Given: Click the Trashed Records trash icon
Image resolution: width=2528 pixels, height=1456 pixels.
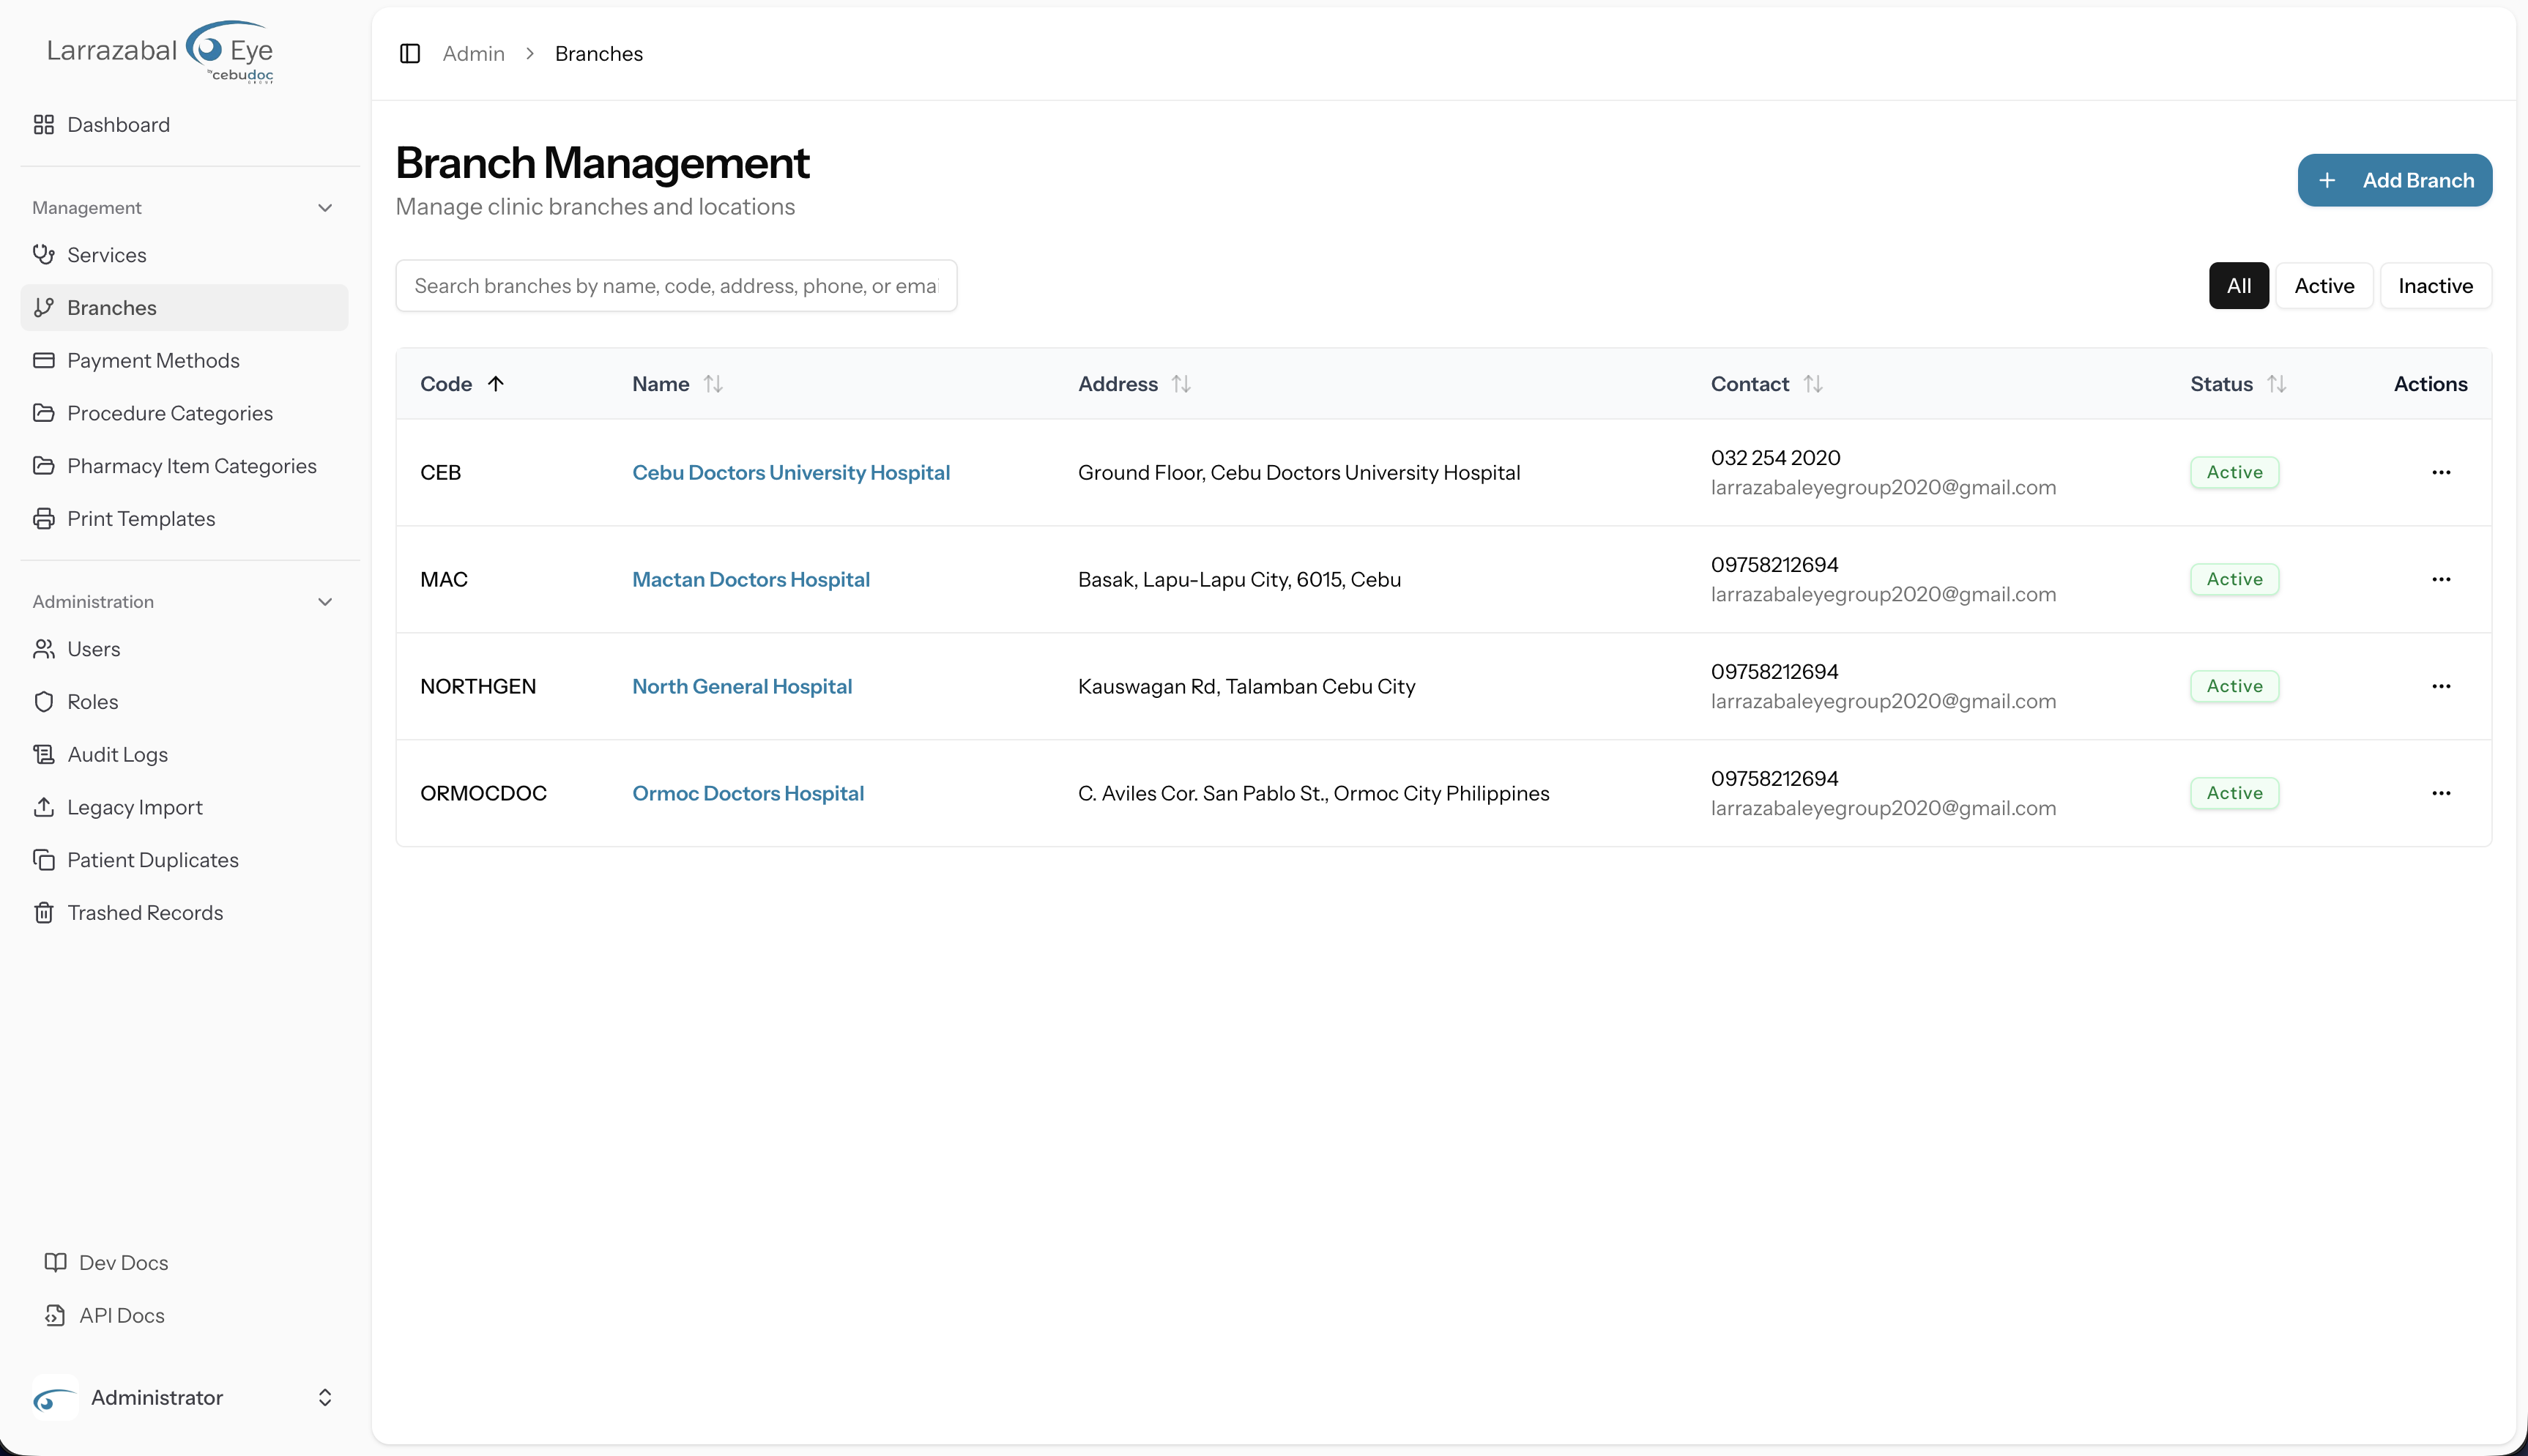Looking at the screenshot, I should pos(43,913).
